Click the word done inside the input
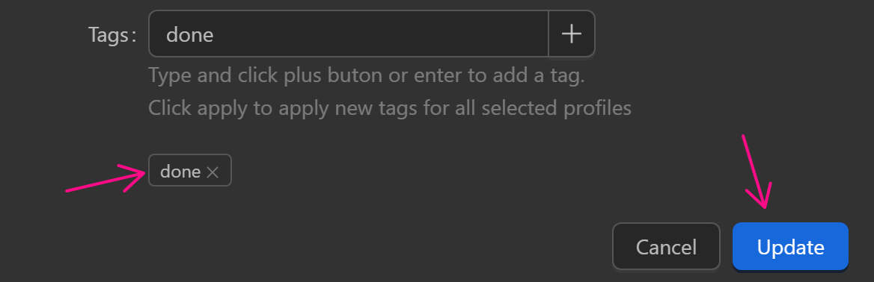874x282 pixels. click(190, 35)
